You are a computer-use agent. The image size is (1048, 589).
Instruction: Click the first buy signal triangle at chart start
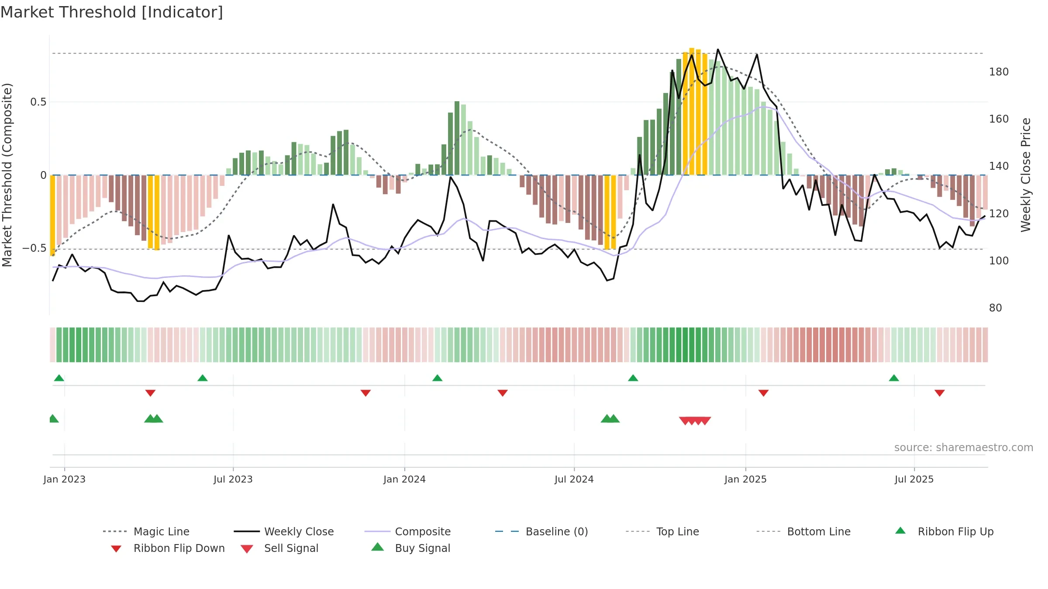pos(53,419)
